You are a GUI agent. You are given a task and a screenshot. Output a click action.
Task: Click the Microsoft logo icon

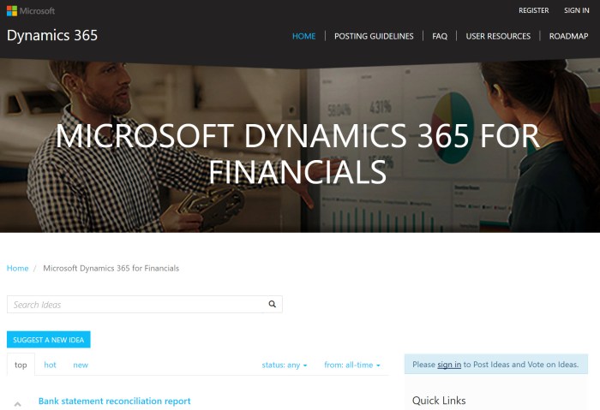[x=12, y=10]
